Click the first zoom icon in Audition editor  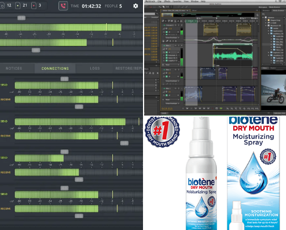[228, 108]
